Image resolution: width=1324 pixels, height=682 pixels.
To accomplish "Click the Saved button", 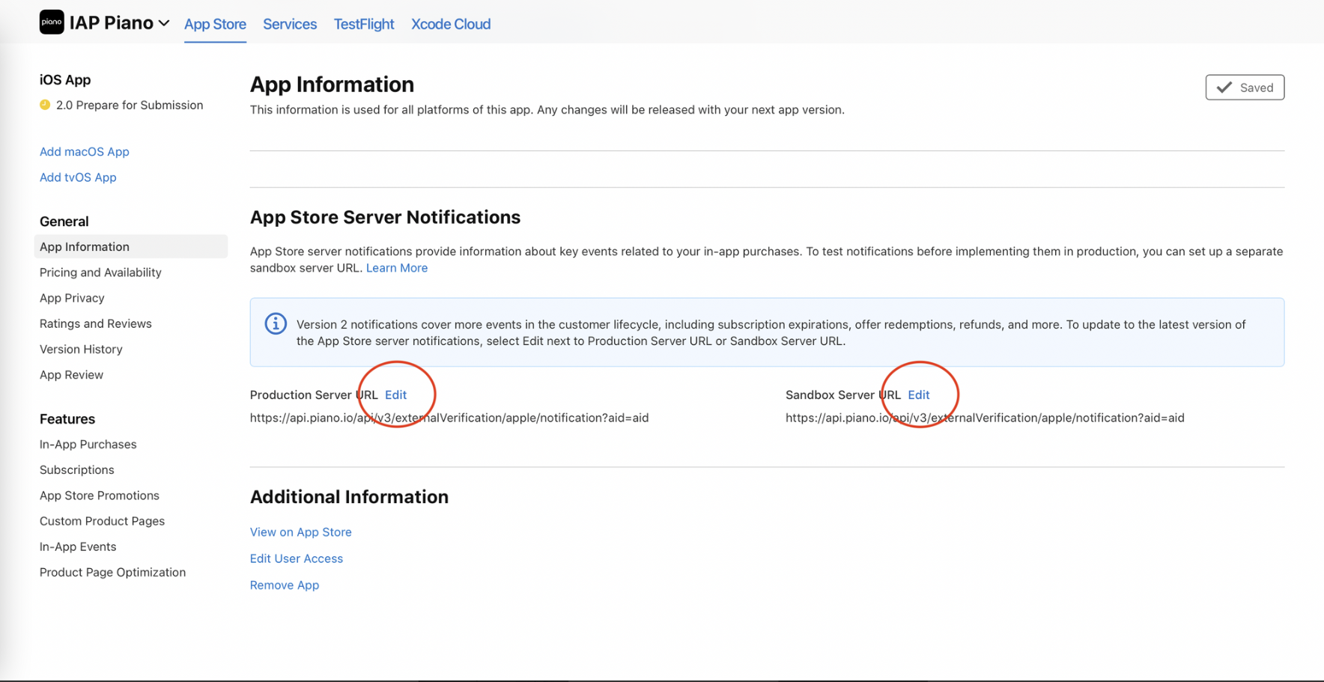I will [1245, 88].
